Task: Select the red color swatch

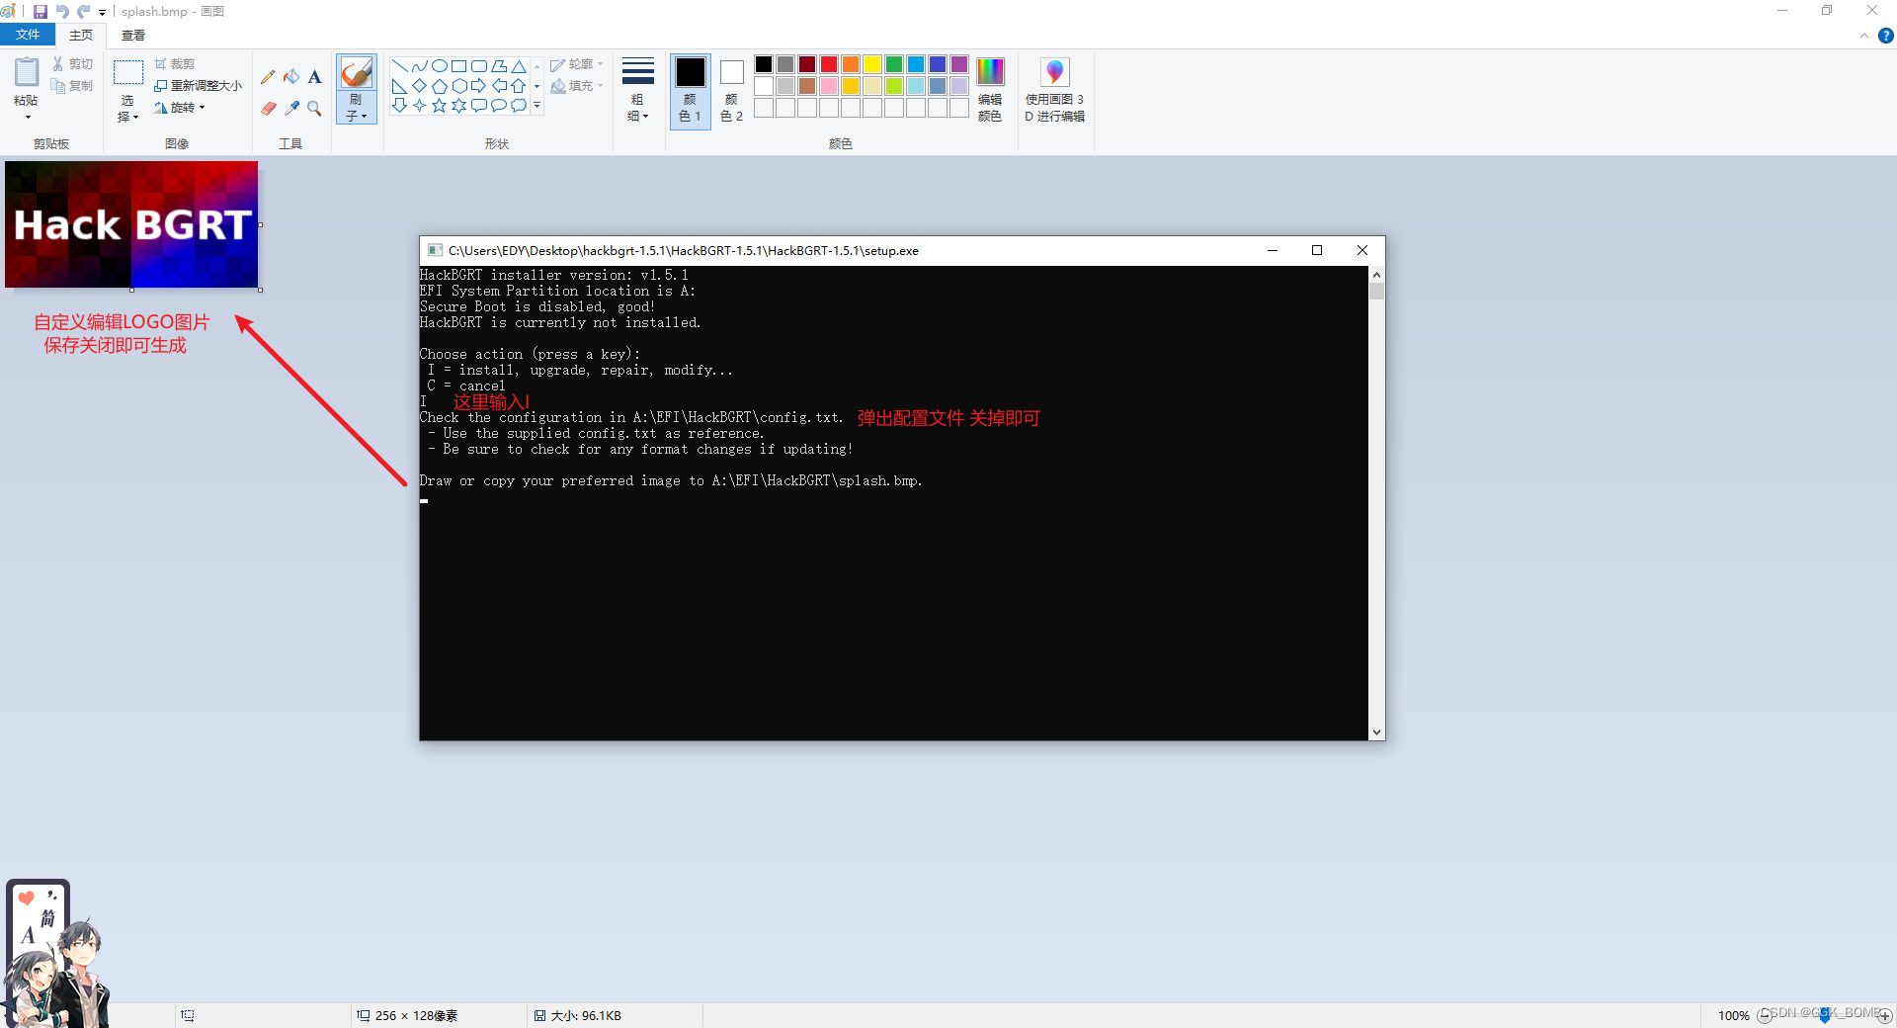Action: (828, 63)
